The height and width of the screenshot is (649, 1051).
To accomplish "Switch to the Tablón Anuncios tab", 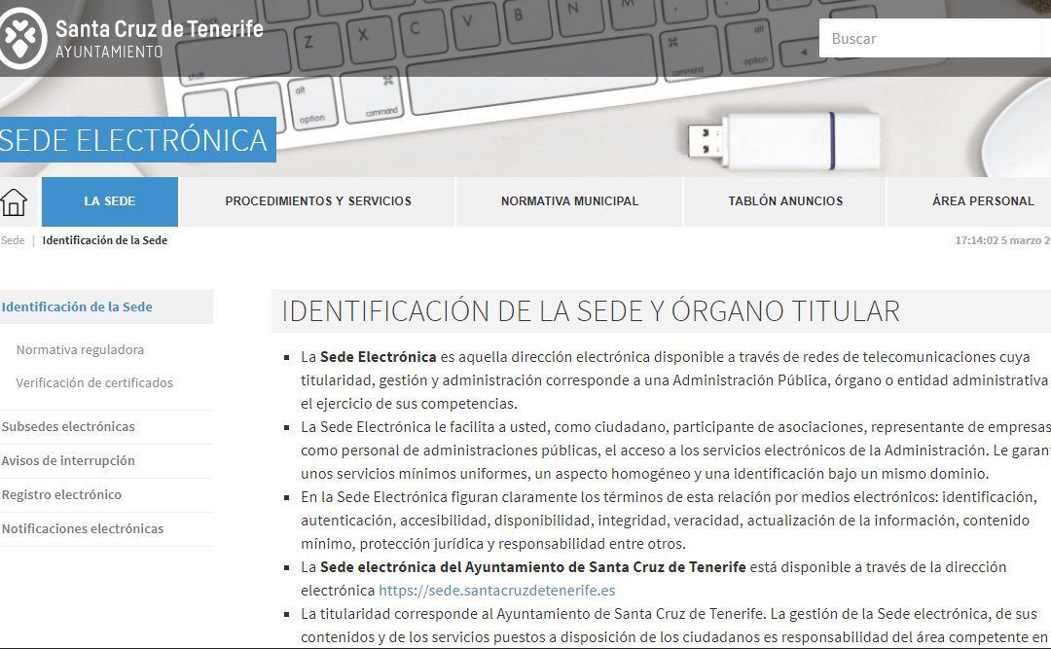I will [785, 201].
